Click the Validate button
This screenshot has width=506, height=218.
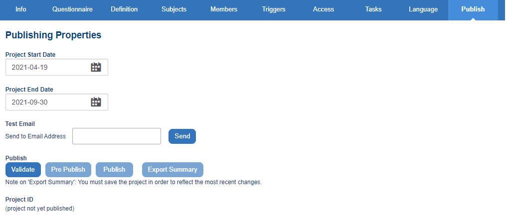point(23,170)
